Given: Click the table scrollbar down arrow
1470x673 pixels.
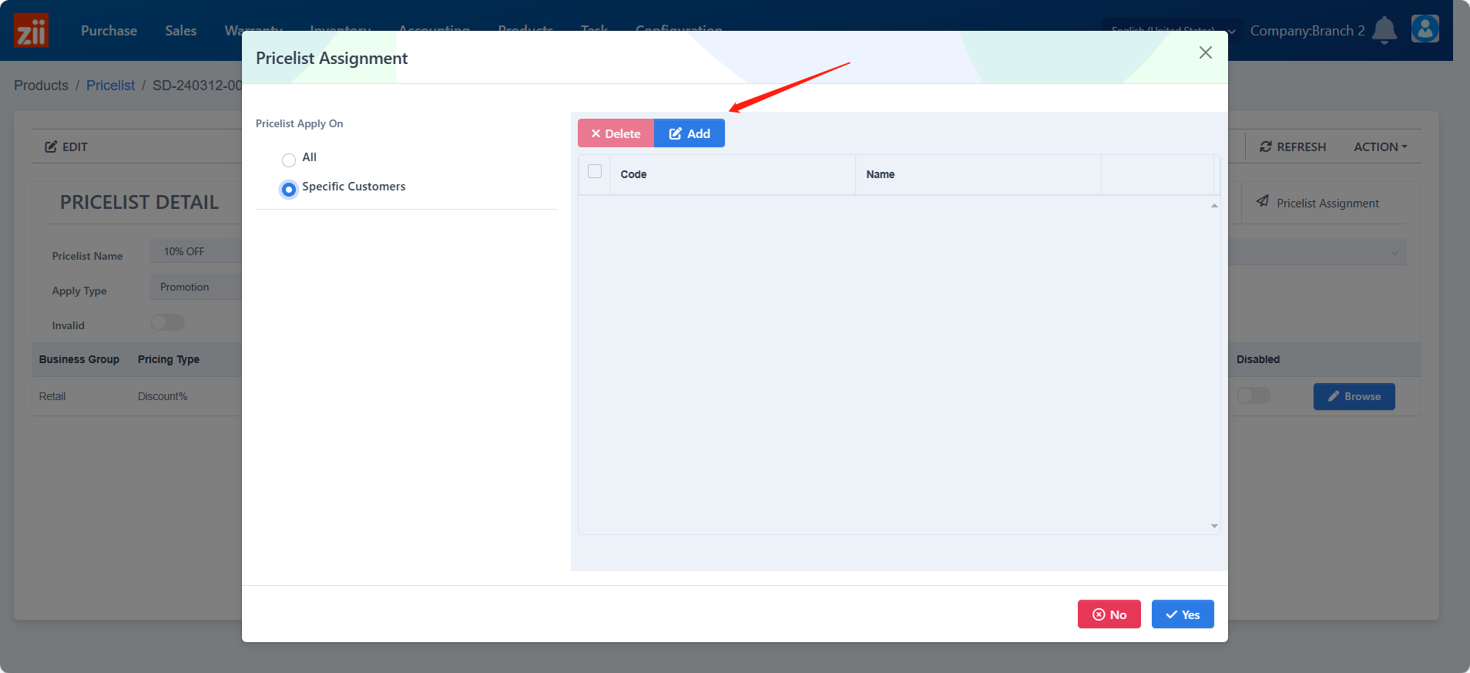Looking at the screenshot, I should [1214, 526].
